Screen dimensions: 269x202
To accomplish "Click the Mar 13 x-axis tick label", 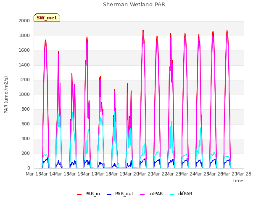I will click(x=33, y=174).
